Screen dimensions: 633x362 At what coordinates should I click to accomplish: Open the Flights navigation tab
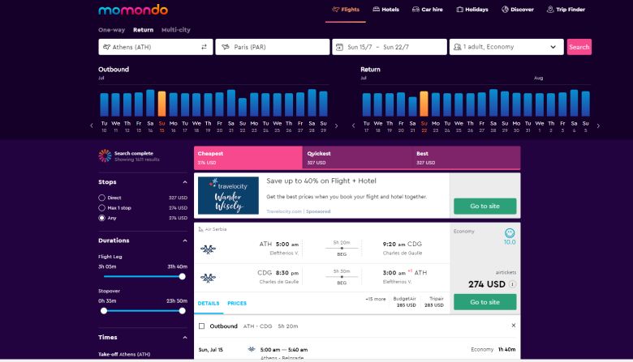click(x=346, y=9)
